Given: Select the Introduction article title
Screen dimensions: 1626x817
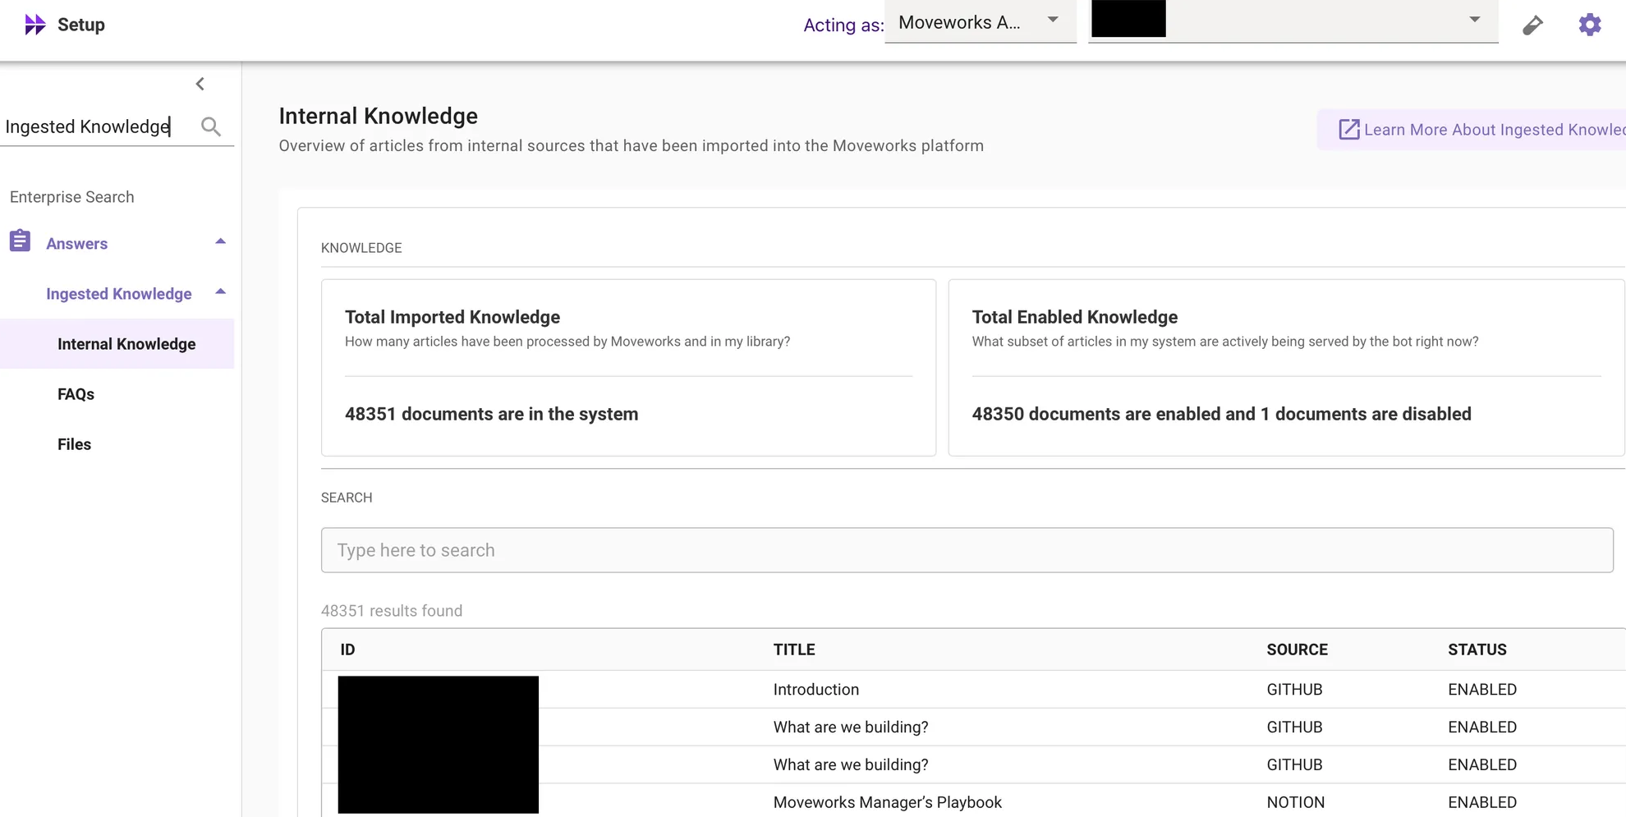Looking at the screenshot, I should pyautogui.click(x=815, y=690).
